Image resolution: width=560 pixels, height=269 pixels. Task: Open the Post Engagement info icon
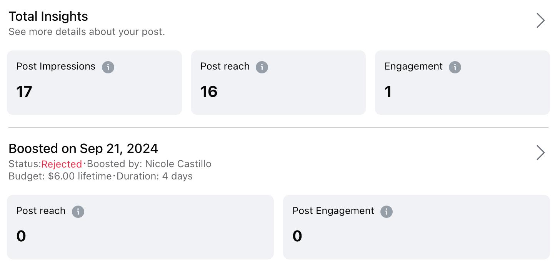pyautogui.click(x=387, y=212)
